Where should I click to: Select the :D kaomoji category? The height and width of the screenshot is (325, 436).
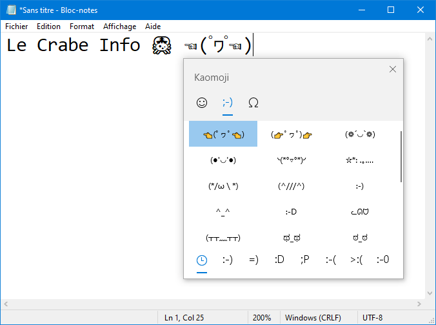(279, 260)
